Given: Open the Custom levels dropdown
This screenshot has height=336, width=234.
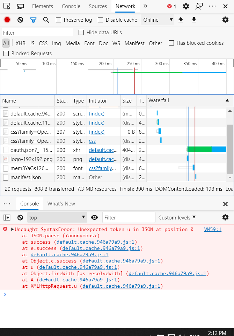Looking at the screenshot, I should click(x=177, y=217).
